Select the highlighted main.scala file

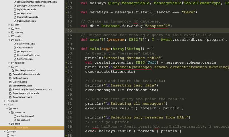click(x=23, y=128)
